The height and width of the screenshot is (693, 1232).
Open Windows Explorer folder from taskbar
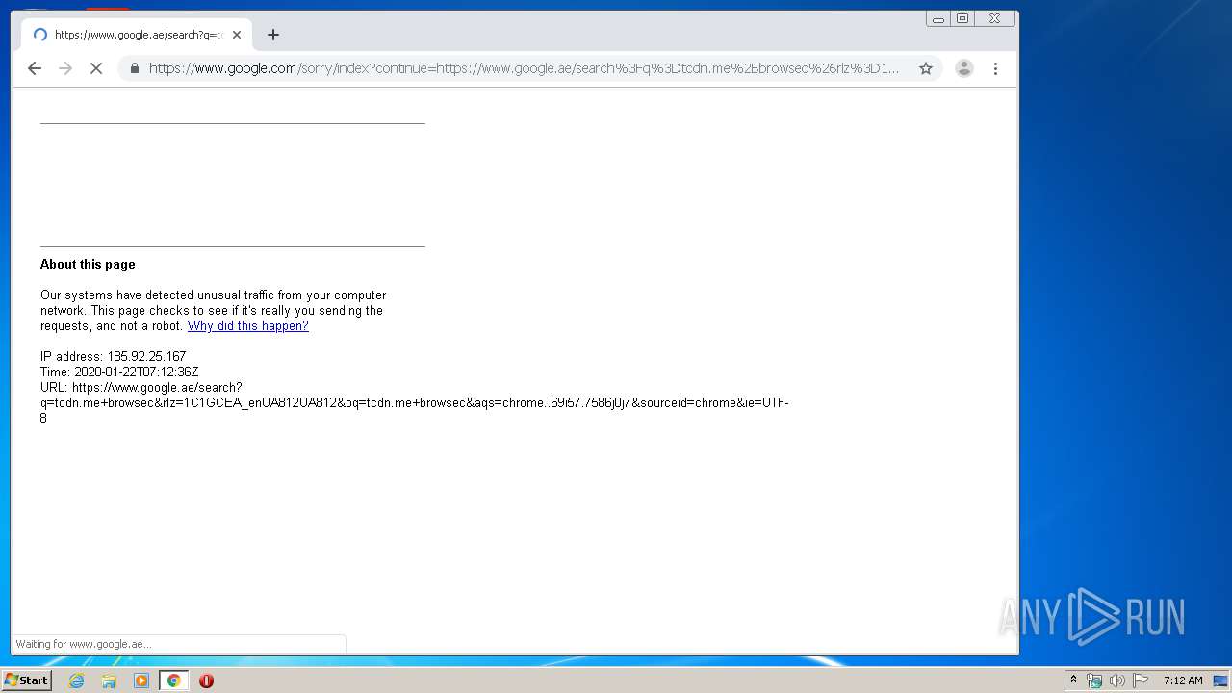point(109,680)
